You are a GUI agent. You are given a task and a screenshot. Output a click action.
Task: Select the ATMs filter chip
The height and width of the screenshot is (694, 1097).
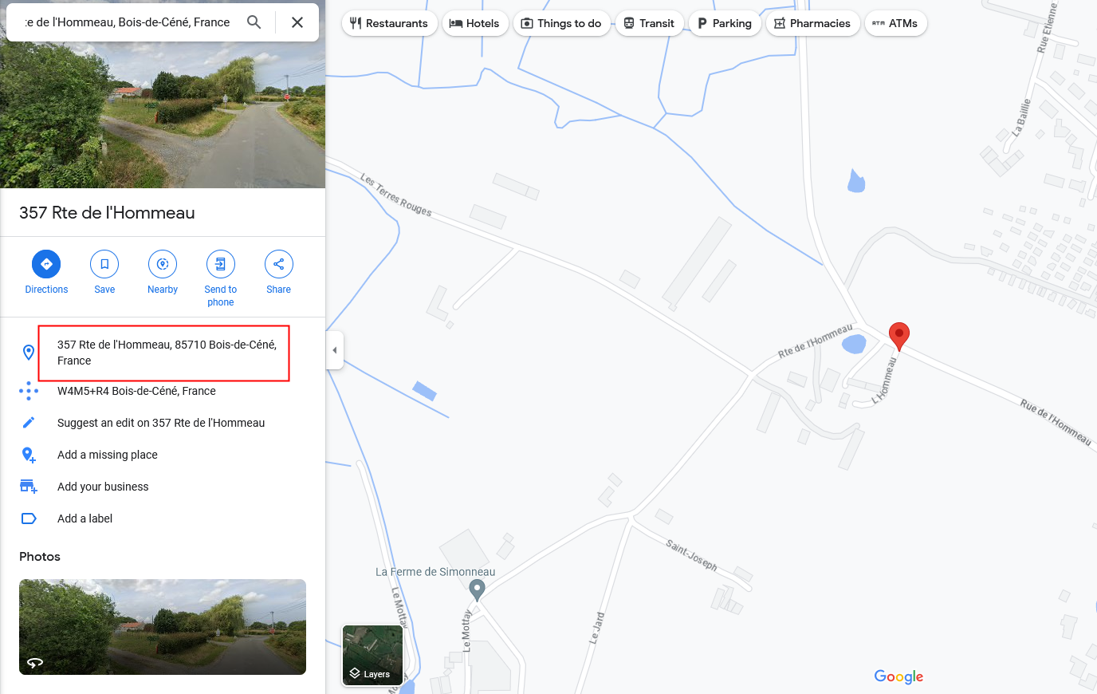tap(895, 23)
